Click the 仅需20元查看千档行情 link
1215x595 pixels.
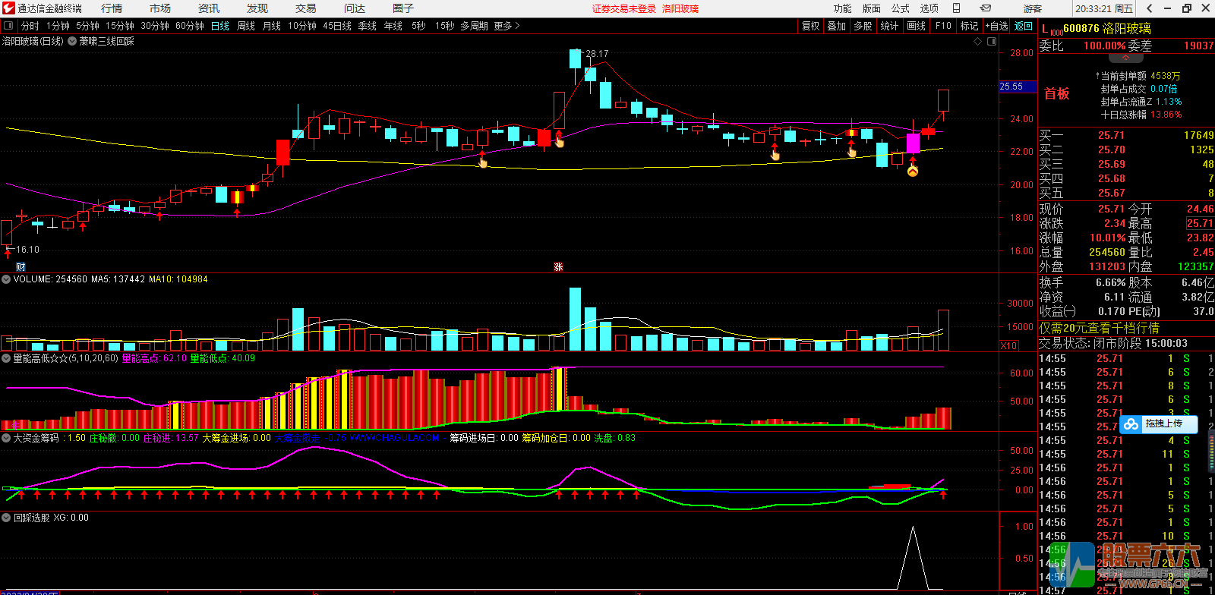pyautogui.click(x=1099, y=328)
